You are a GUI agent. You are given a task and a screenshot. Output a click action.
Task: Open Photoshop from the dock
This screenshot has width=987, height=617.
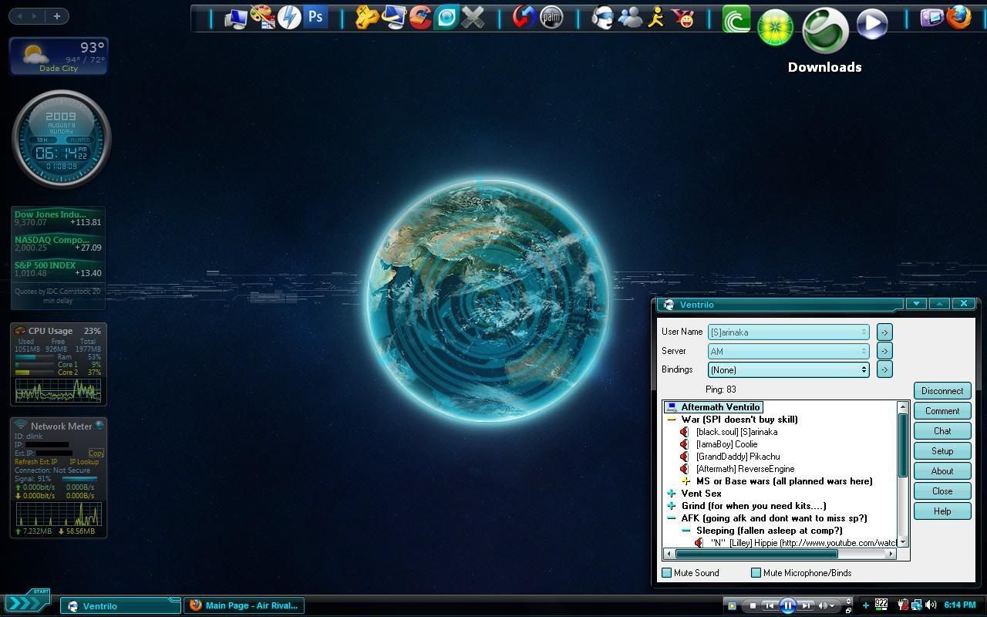315,17
